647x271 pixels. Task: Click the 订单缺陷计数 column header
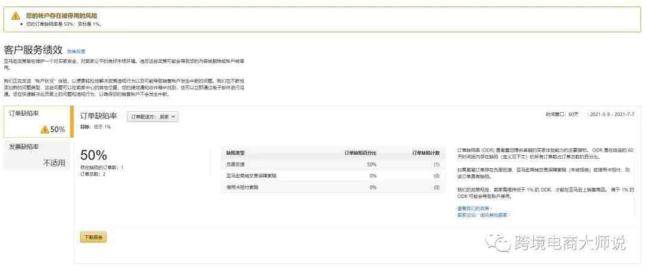pos(425,153)
